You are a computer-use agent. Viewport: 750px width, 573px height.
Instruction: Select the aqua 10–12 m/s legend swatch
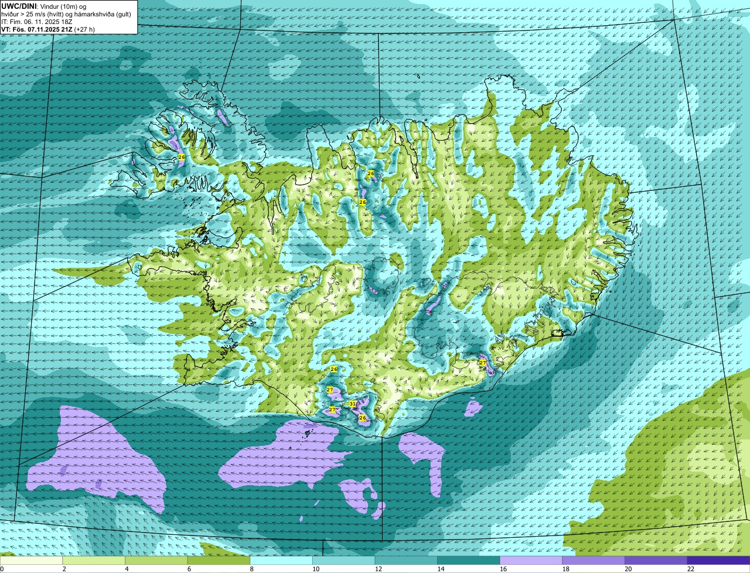pos(343,560)
